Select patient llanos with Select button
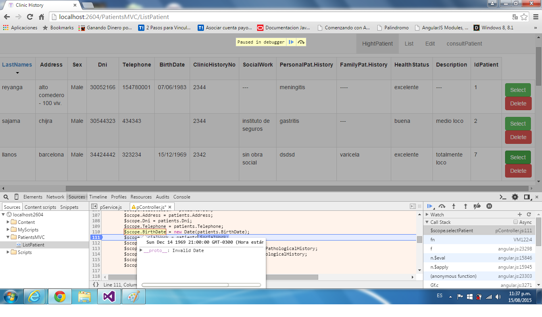This screenshot has height=317, width=542. 518,157
